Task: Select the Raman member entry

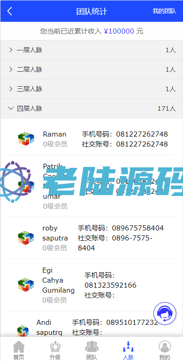Action: 92,139
